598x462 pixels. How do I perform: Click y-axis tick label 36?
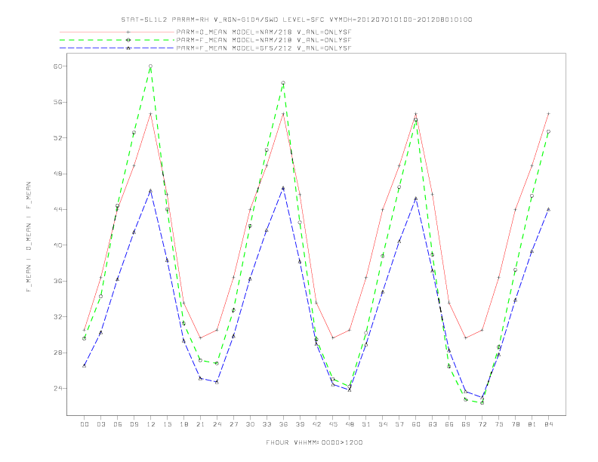coord(57,281)
